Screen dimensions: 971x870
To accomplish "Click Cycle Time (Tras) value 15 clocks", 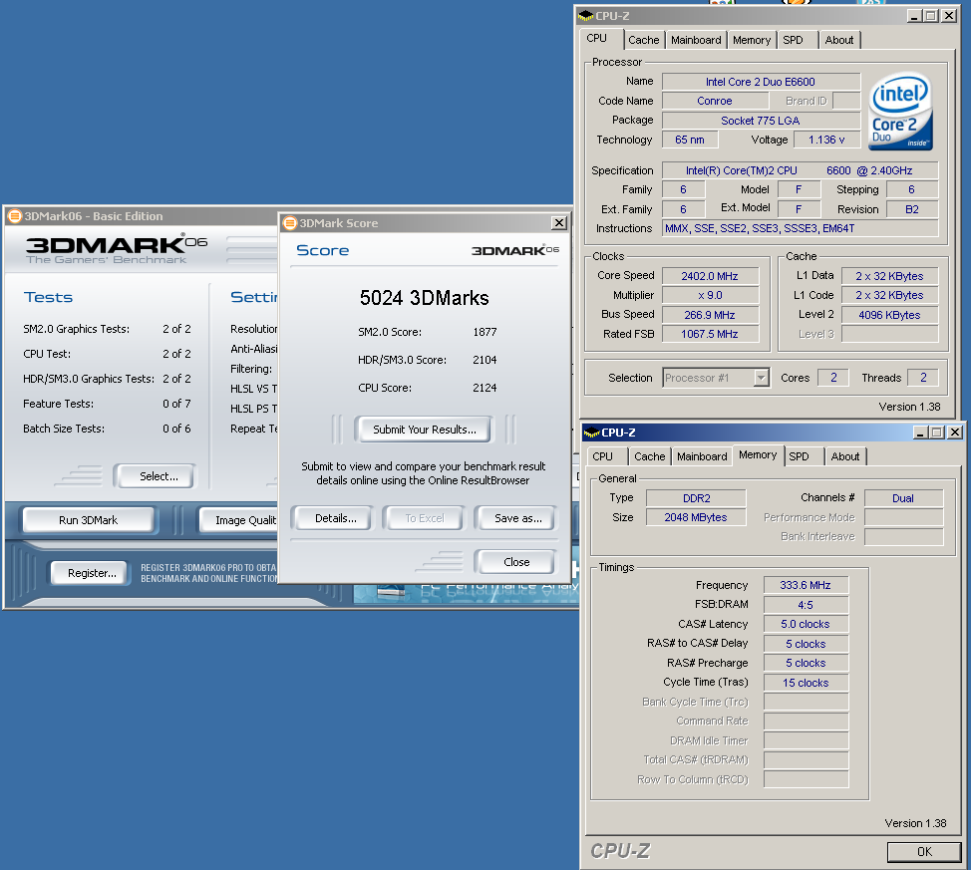I will click(806, 683).
